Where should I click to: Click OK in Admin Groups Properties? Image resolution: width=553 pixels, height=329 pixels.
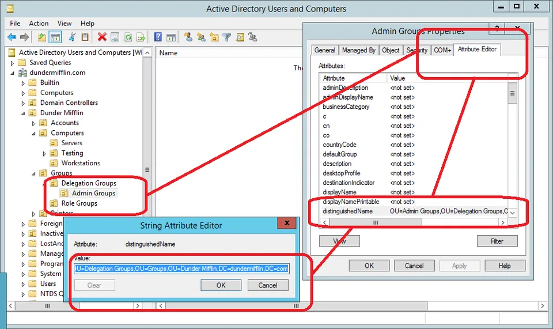click(369, 266)
